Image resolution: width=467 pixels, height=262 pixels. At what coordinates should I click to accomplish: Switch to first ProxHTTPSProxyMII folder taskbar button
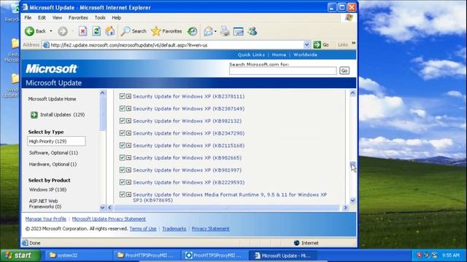pyautogui.click(x=146, y=255)
